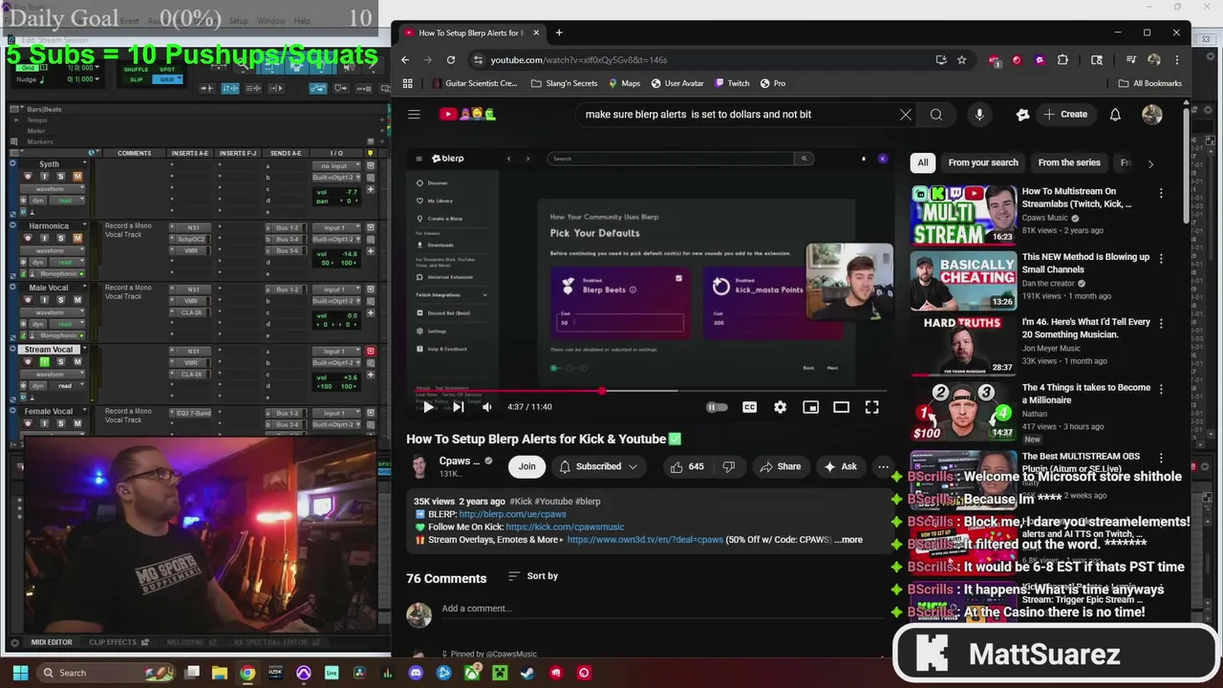Open Male Vocal Input 1 selector
The image size is (1223, 688).
click(336, 290)
